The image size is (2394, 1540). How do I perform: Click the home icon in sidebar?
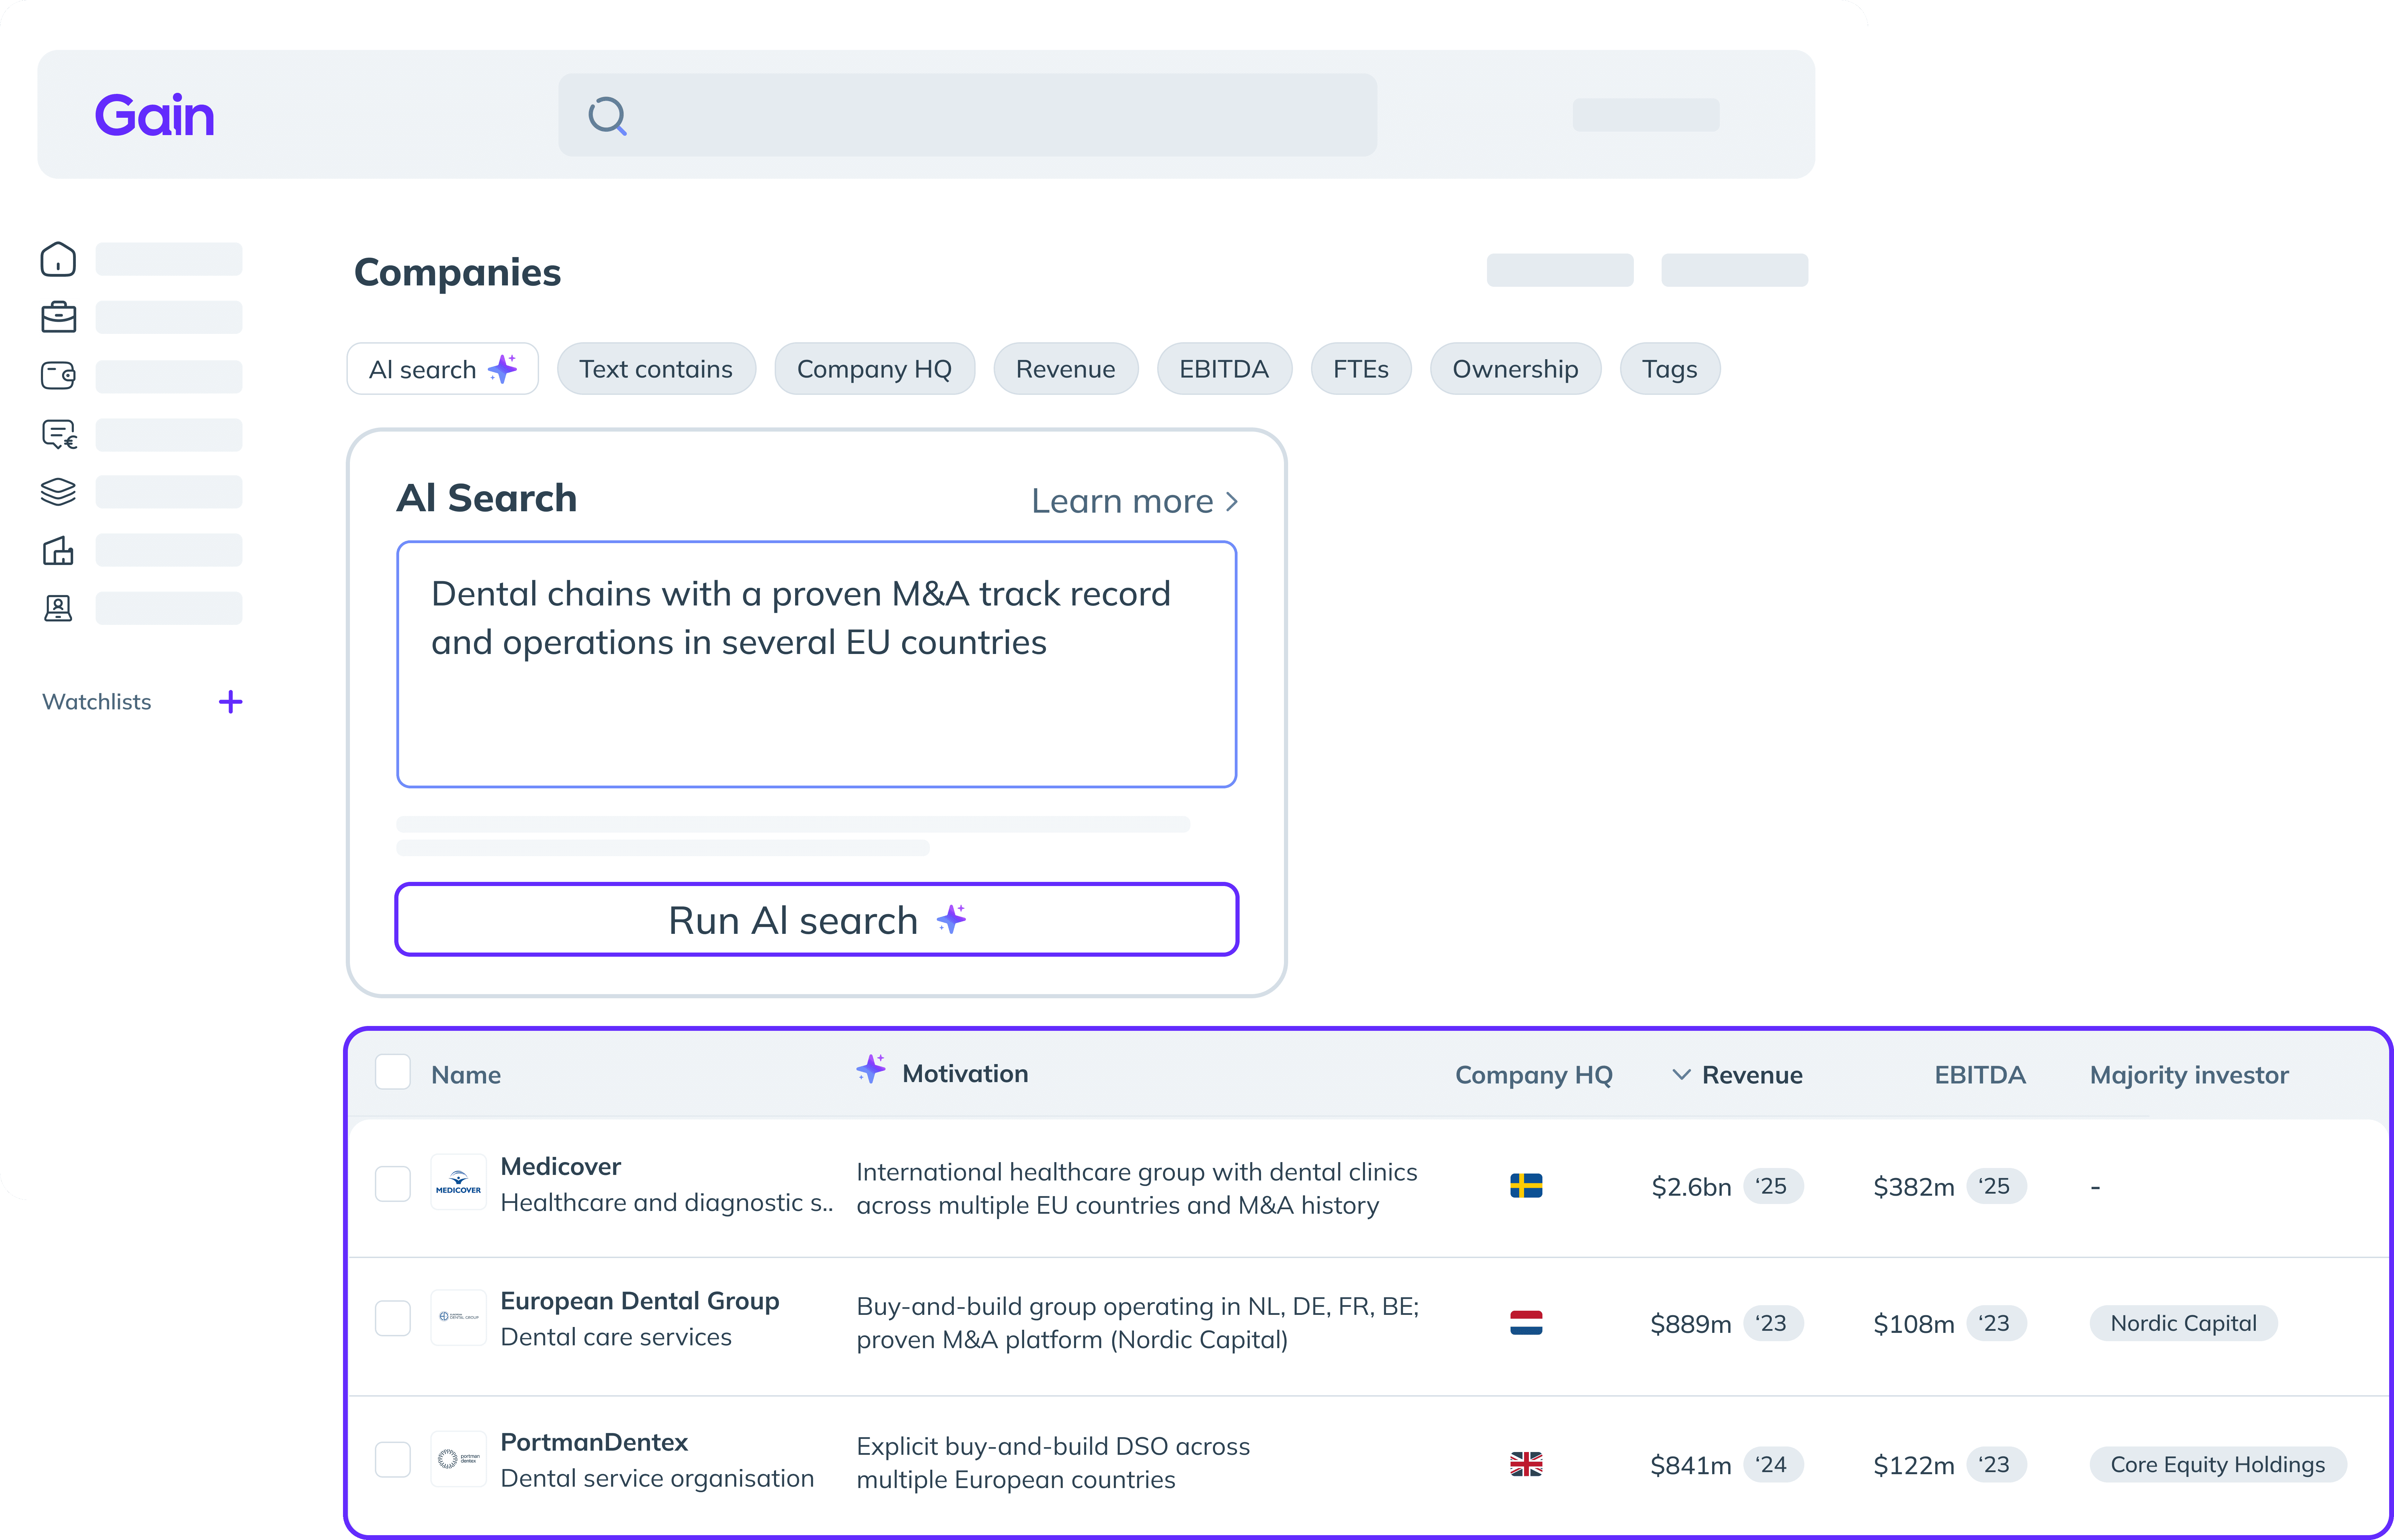(58, 259)
